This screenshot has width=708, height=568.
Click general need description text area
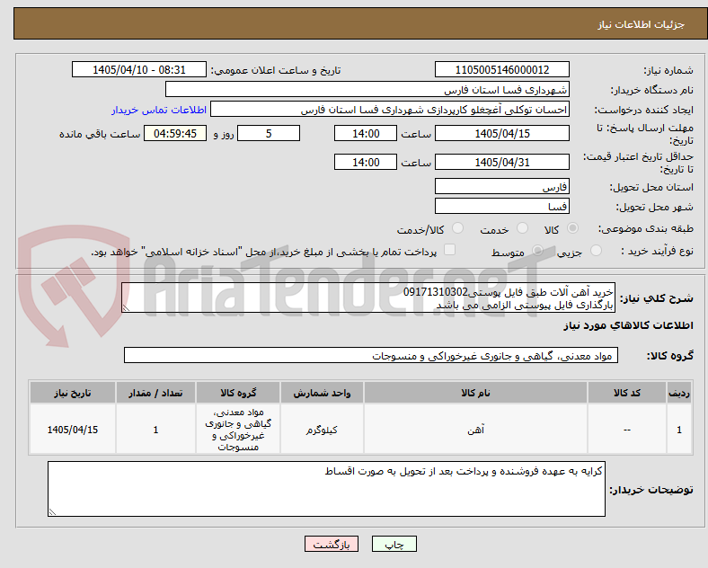point(368,298)
